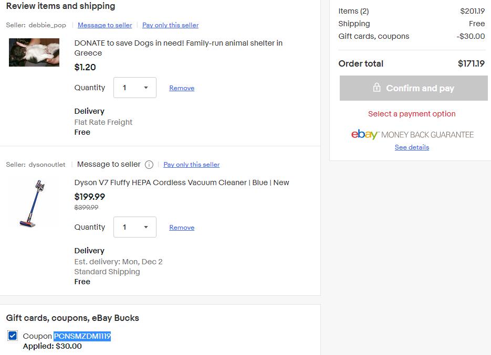Click Message to seller text for dysonoutlet
491x355 pixels.
pos(109,164)
